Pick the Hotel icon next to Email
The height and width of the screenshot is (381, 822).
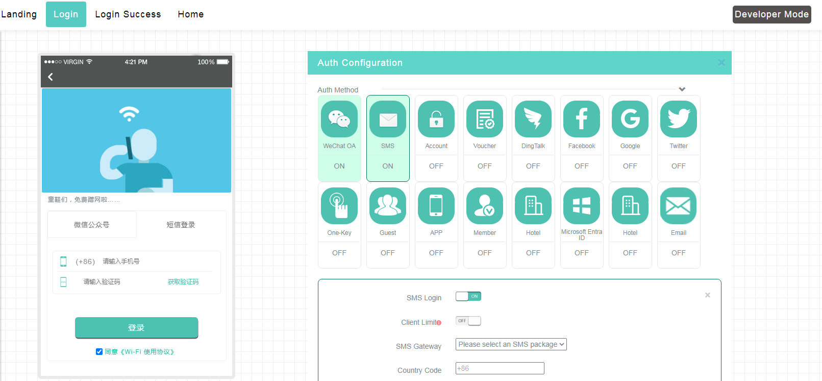pyautogui.click(x=630, y=206)
